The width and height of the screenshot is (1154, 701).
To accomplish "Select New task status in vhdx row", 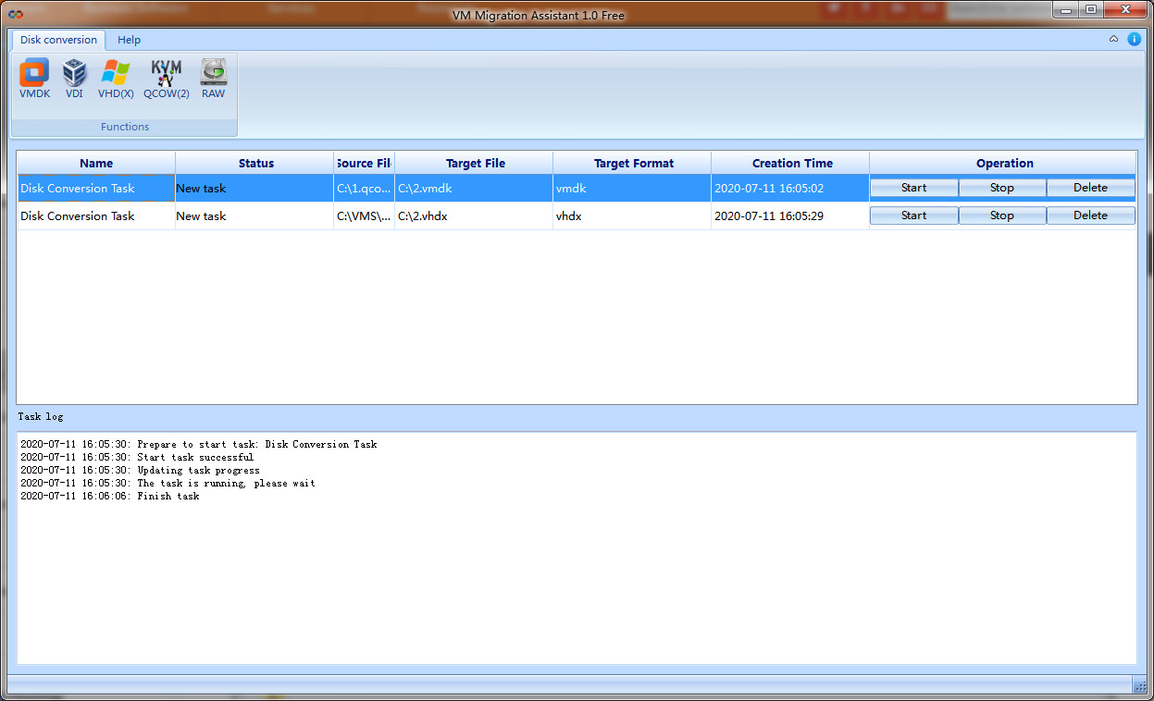I will tap(254, 215).
